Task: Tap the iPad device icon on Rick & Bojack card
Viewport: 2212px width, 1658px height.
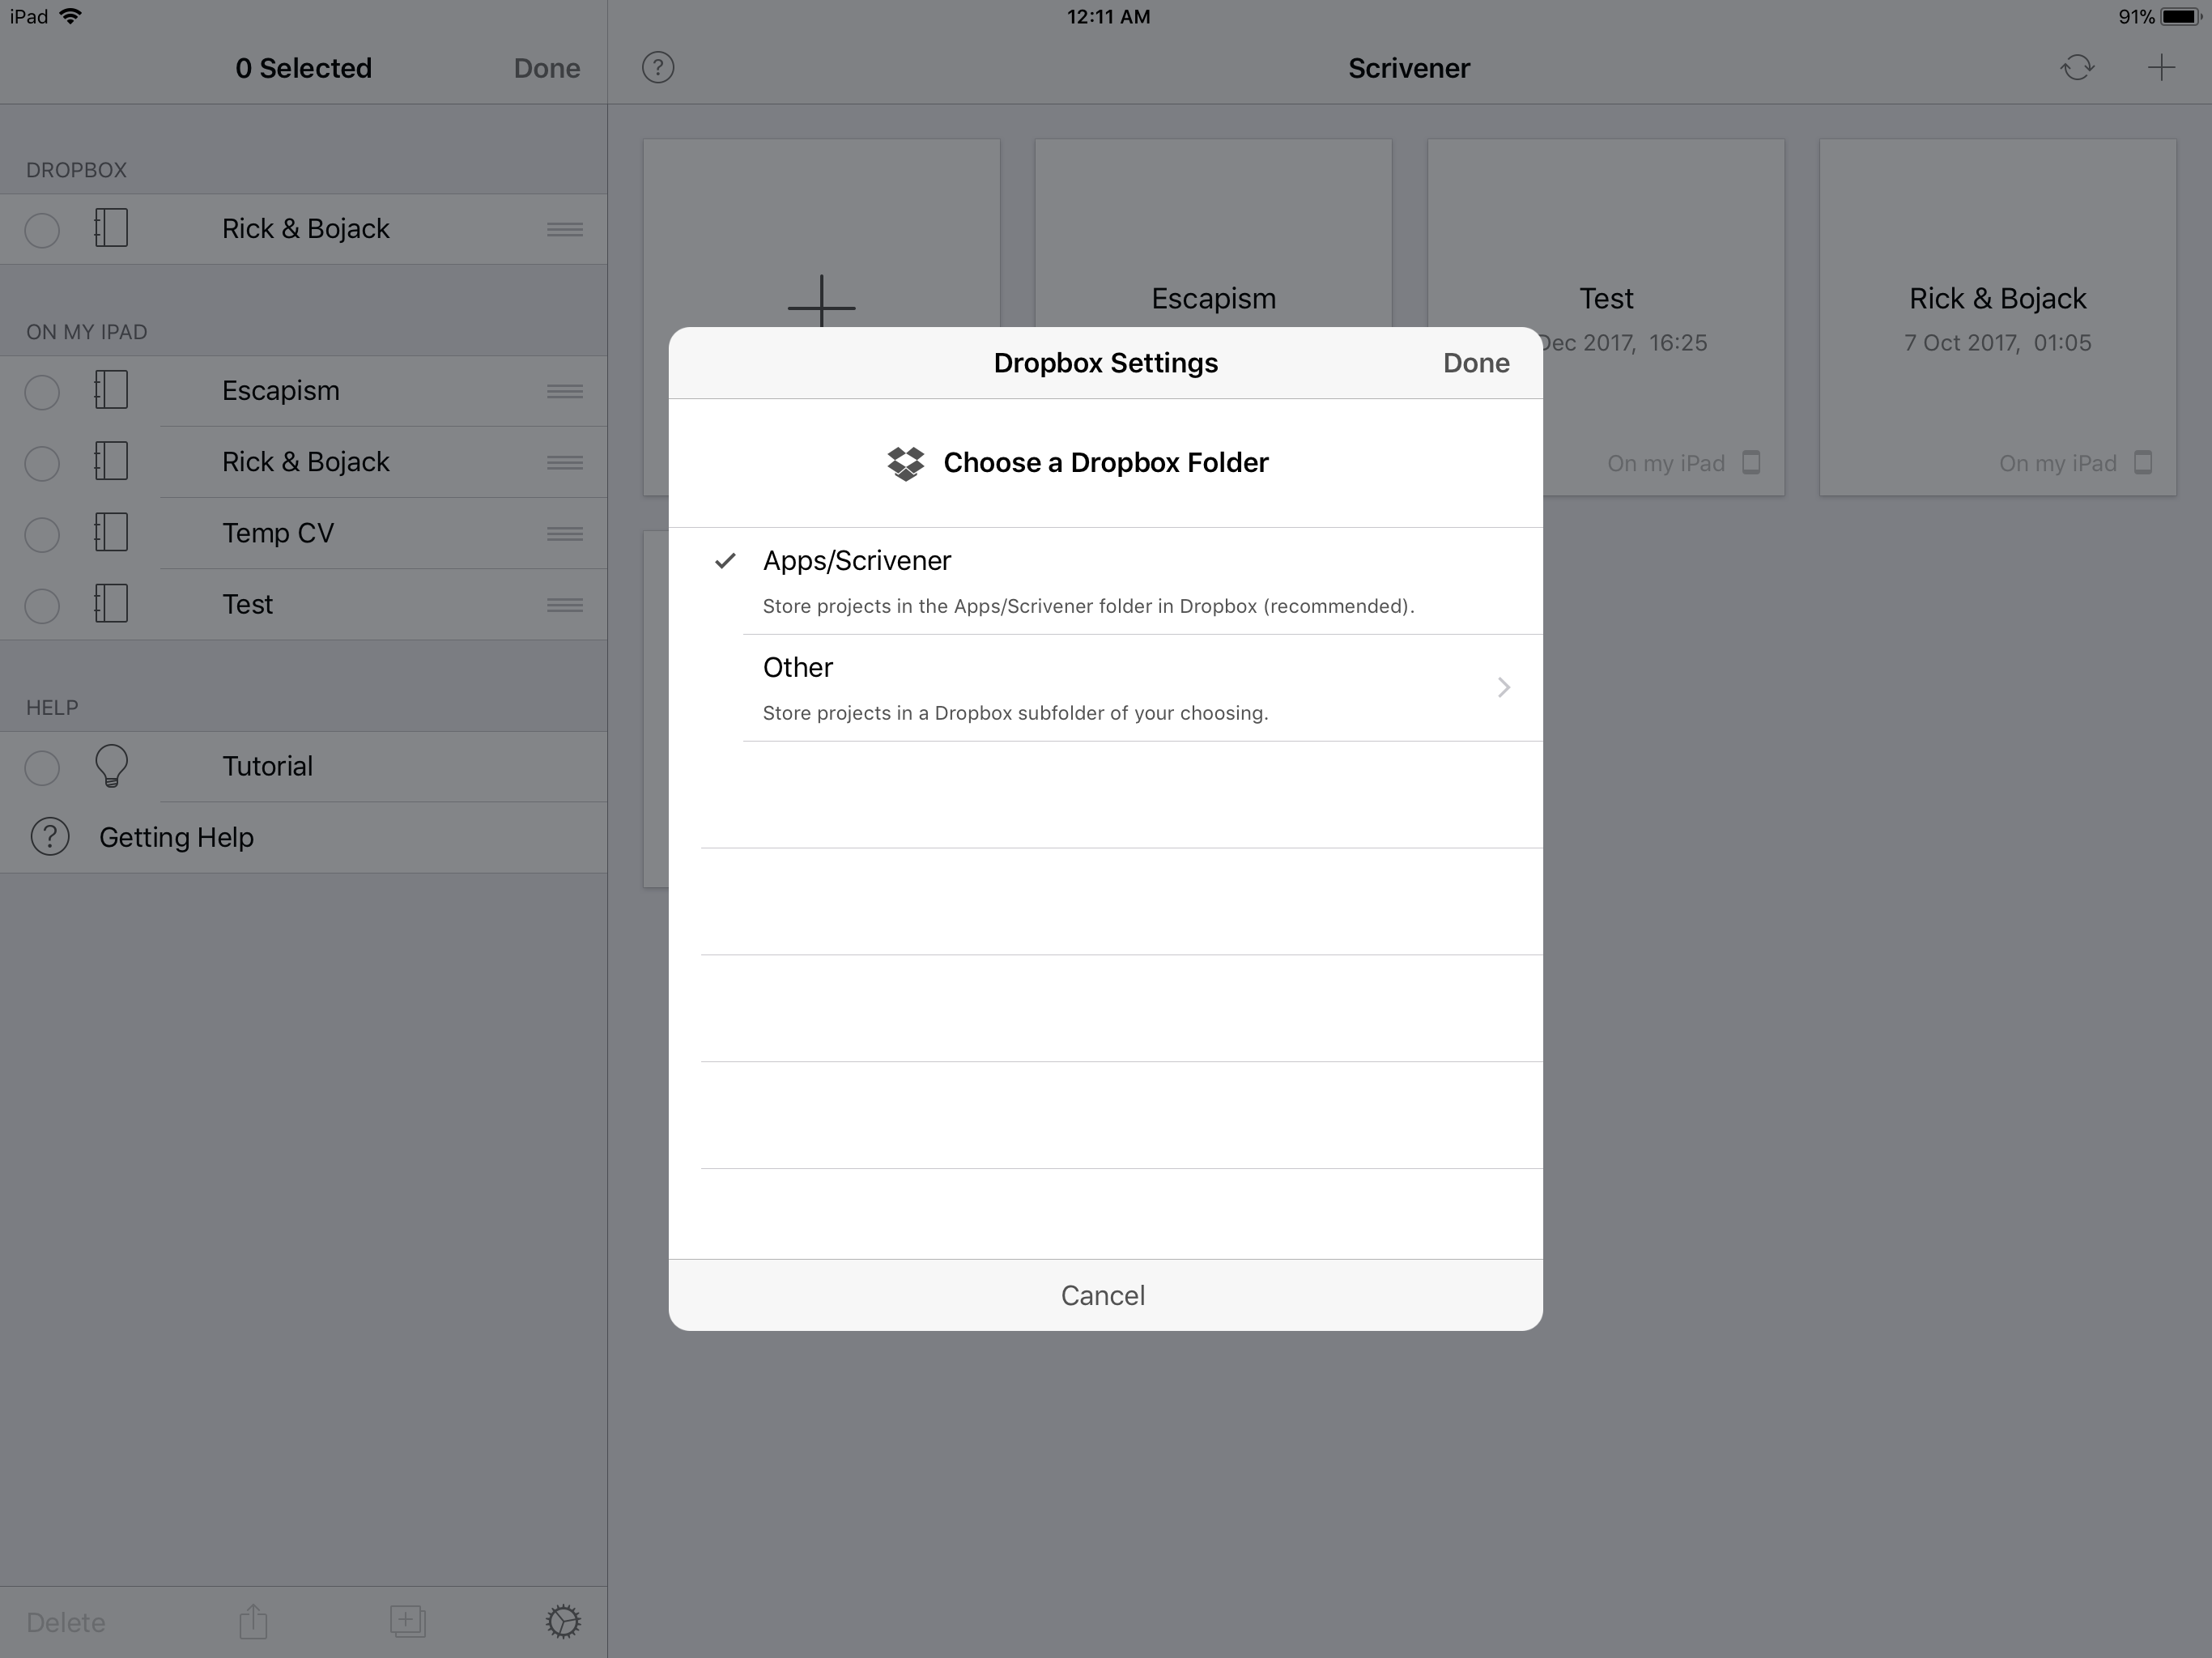Action: (x=2142, y=463)
